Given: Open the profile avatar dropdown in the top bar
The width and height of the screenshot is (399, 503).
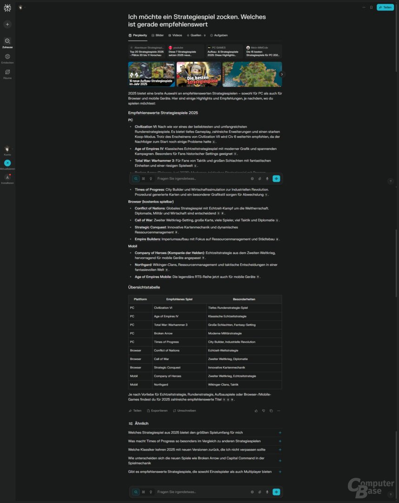Looking at the screenshot, I should (21, 7).
